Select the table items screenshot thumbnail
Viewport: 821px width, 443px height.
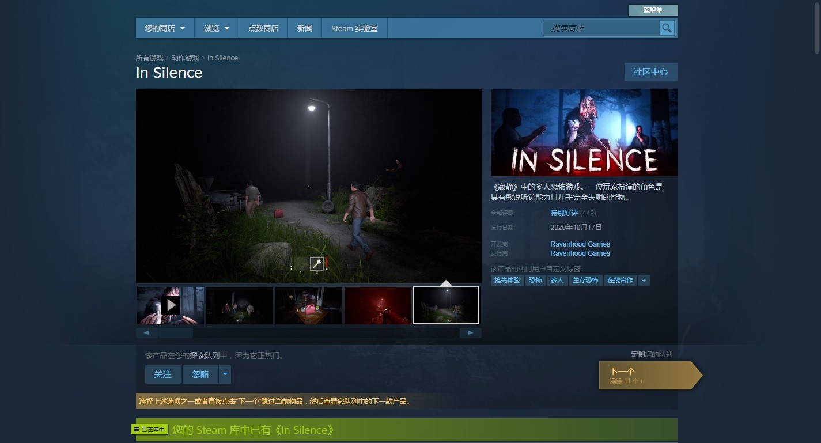coord(309,305)
